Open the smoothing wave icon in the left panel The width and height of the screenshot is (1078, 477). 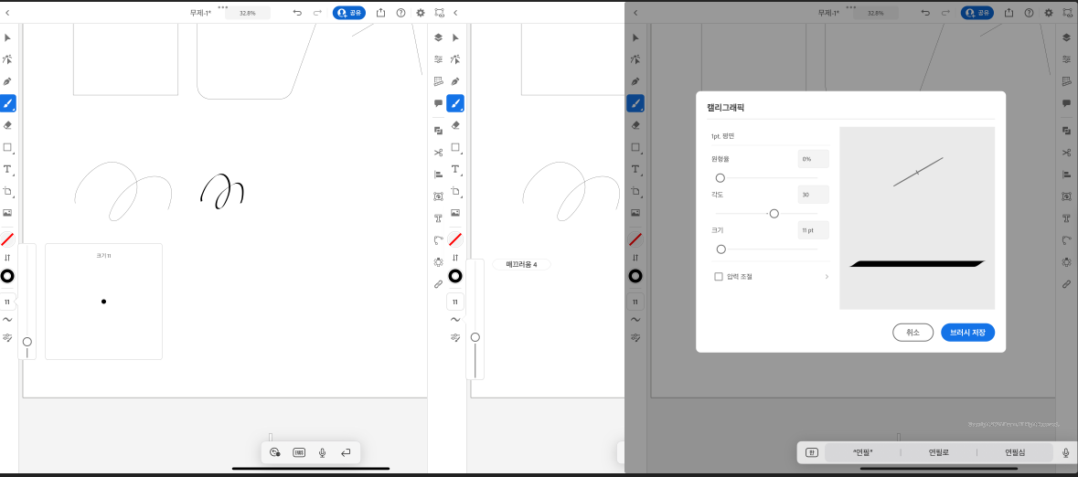click(x=7, y=320)
